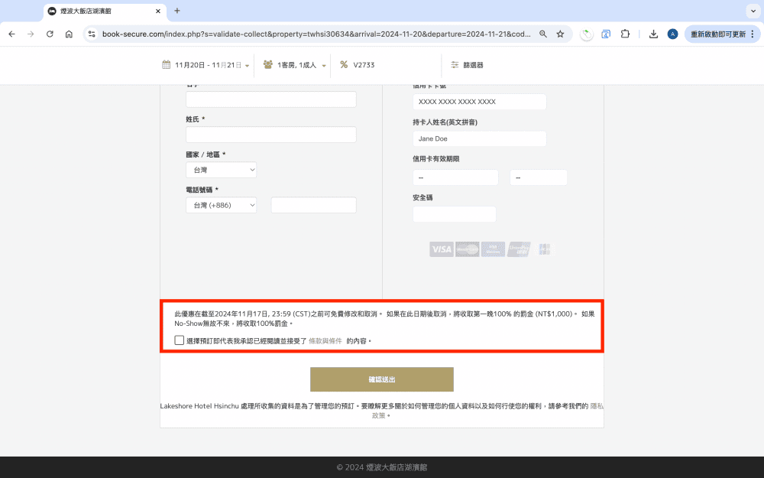Open the 國家/地區 country dropdown showing 台灣
The height and width of the screenshot is (478, 764).
click(x=221, y=169)
